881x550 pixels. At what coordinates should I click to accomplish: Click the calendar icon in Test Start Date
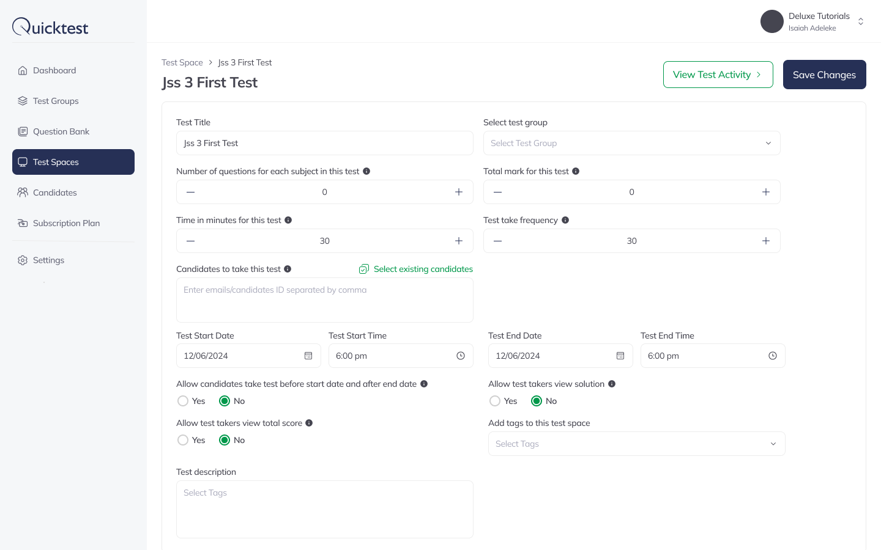click(308, 356)
